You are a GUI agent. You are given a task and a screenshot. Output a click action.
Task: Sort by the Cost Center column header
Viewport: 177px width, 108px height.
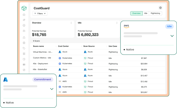63,46
